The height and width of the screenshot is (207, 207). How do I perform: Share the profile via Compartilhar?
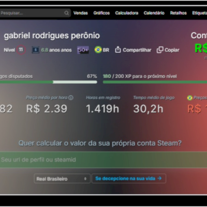click(x=137, y=50)
